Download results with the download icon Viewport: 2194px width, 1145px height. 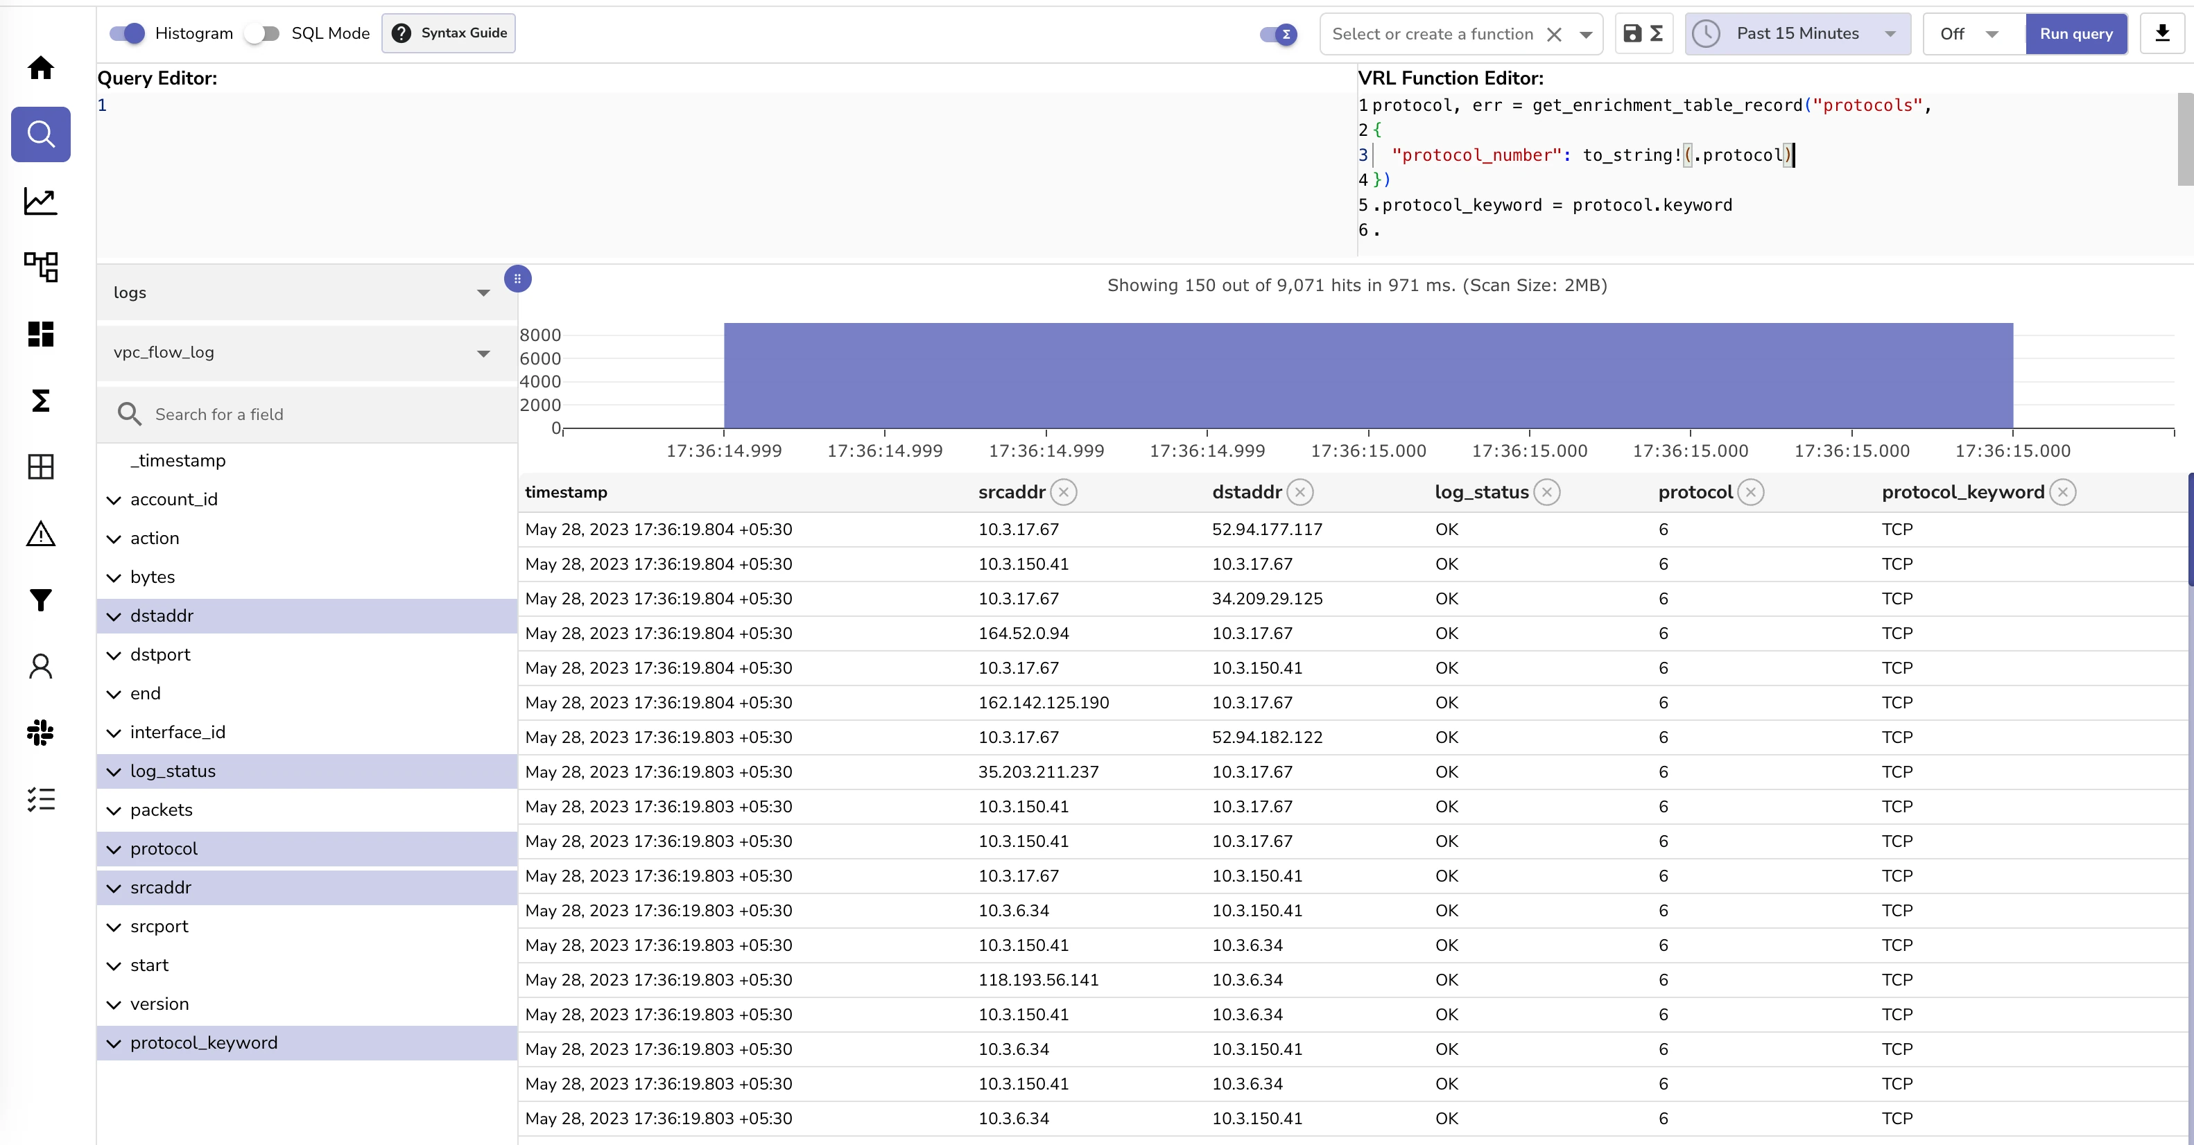click(x=2161, y=33)
